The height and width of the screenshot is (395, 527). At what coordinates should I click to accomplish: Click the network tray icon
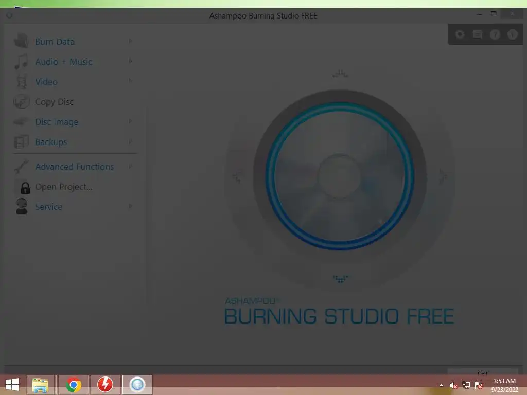[466, 385]
